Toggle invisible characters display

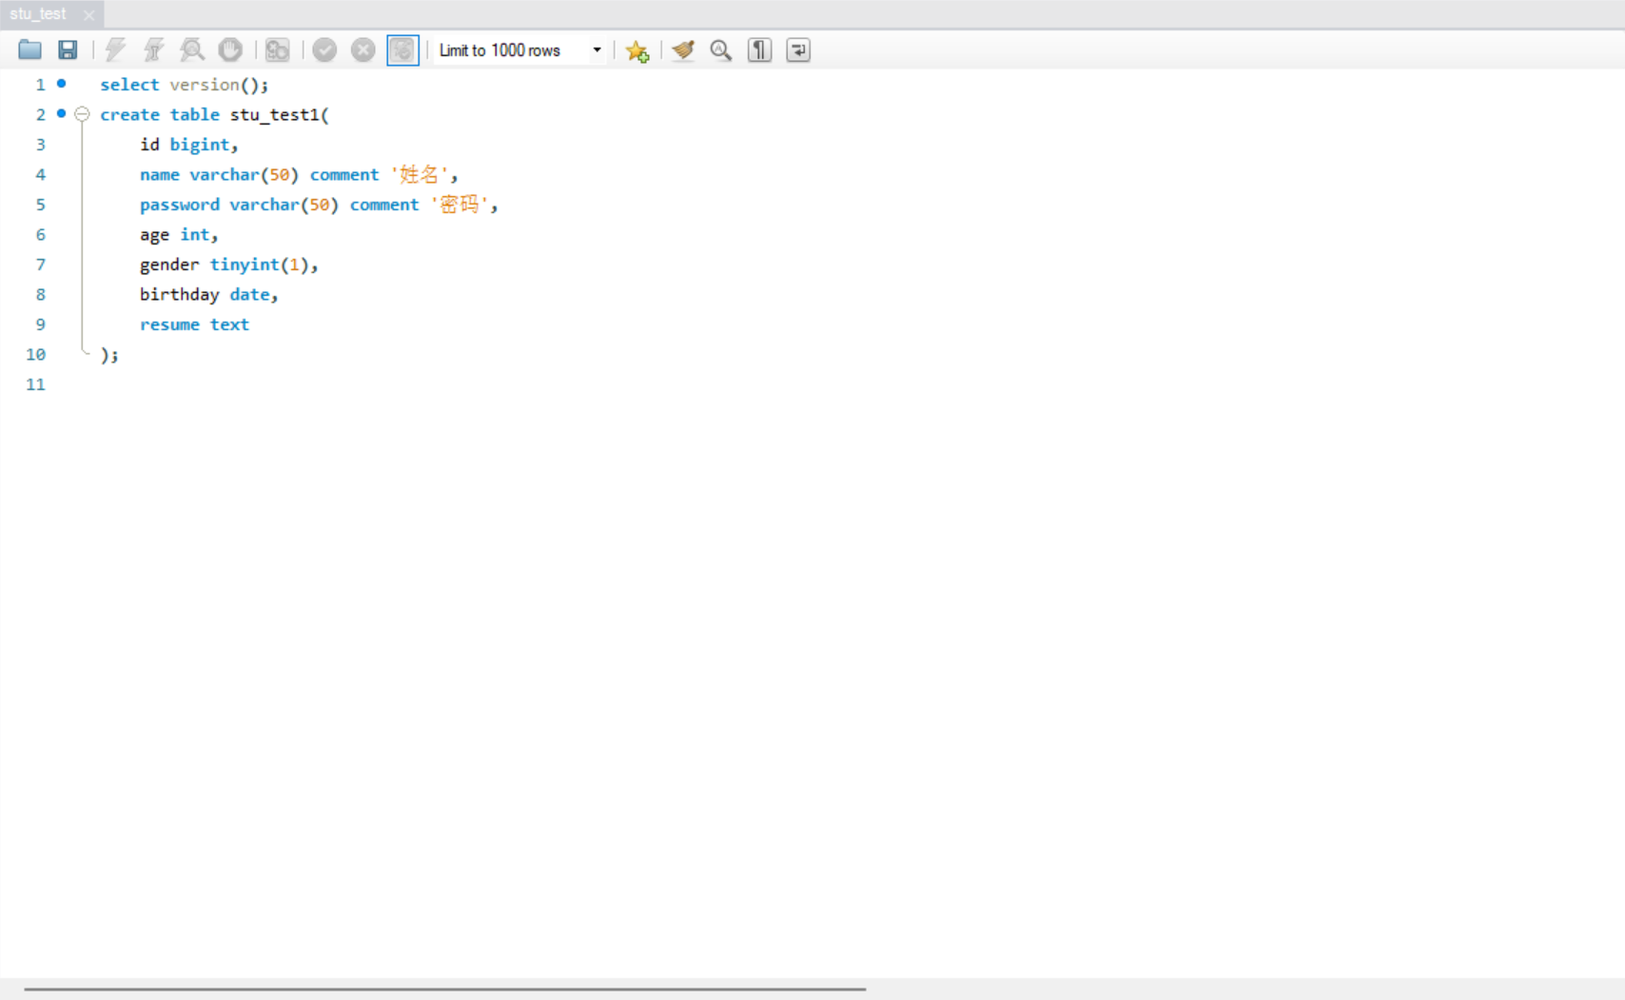(x=759, y=49)
